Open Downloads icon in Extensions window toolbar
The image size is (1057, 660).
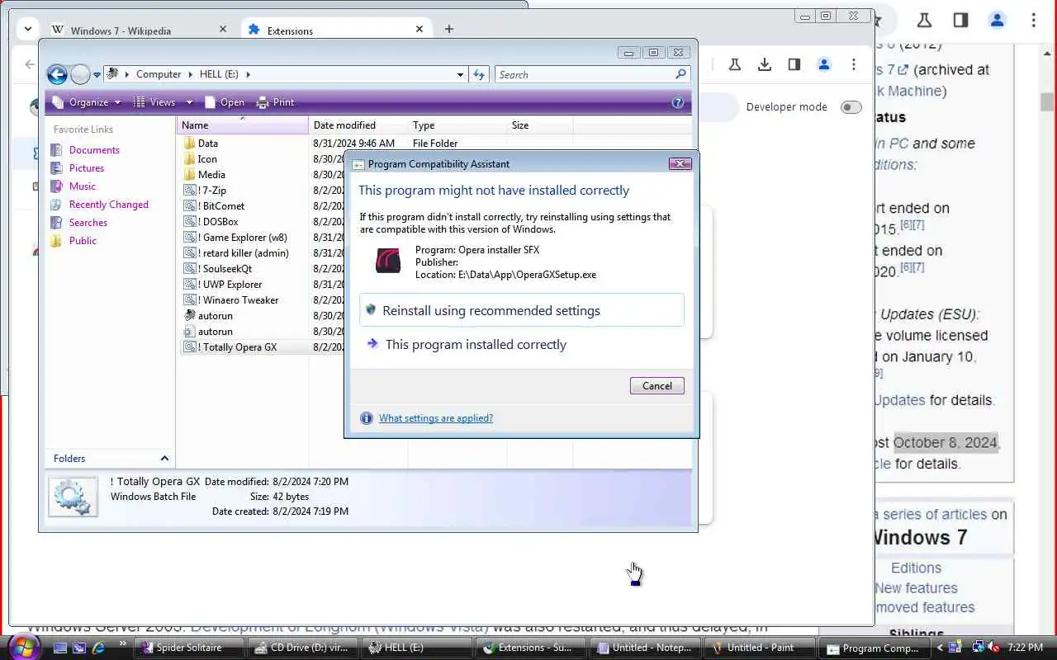(765, 64)
